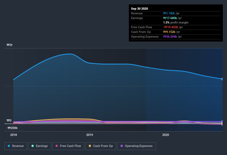Click the ₩17.680b earnings value
The image size is (227, 155).
170,18
